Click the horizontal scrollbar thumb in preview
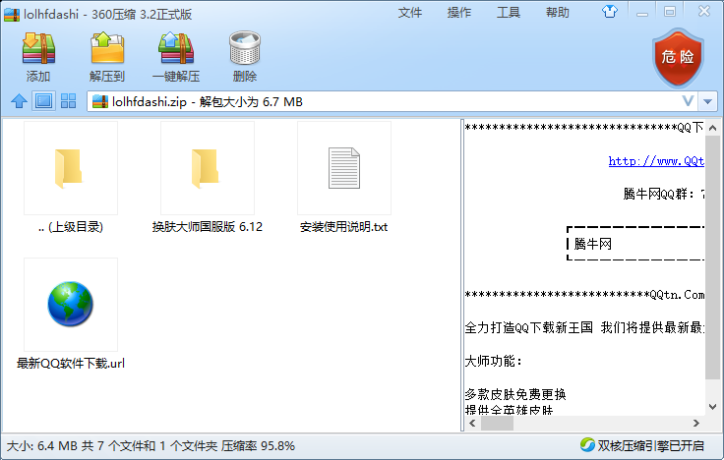This screenshot has width=724, height=460. (497, 423)
